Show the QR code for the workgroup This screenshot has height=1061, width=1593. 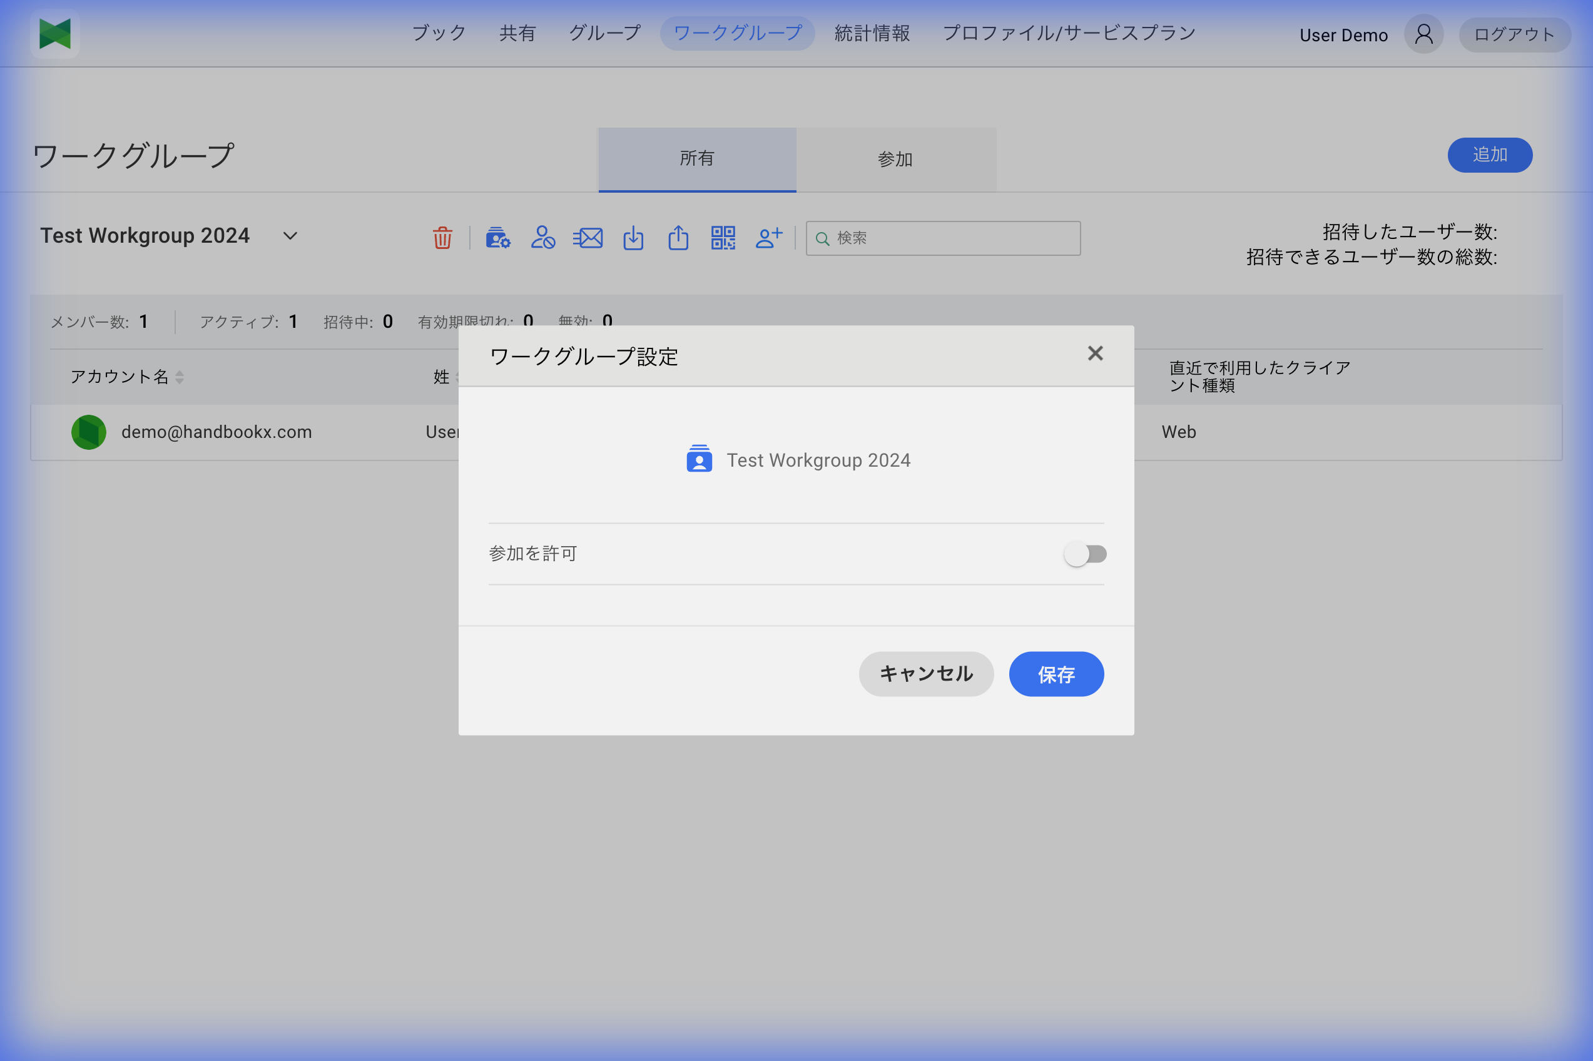[x=723, y=238]
